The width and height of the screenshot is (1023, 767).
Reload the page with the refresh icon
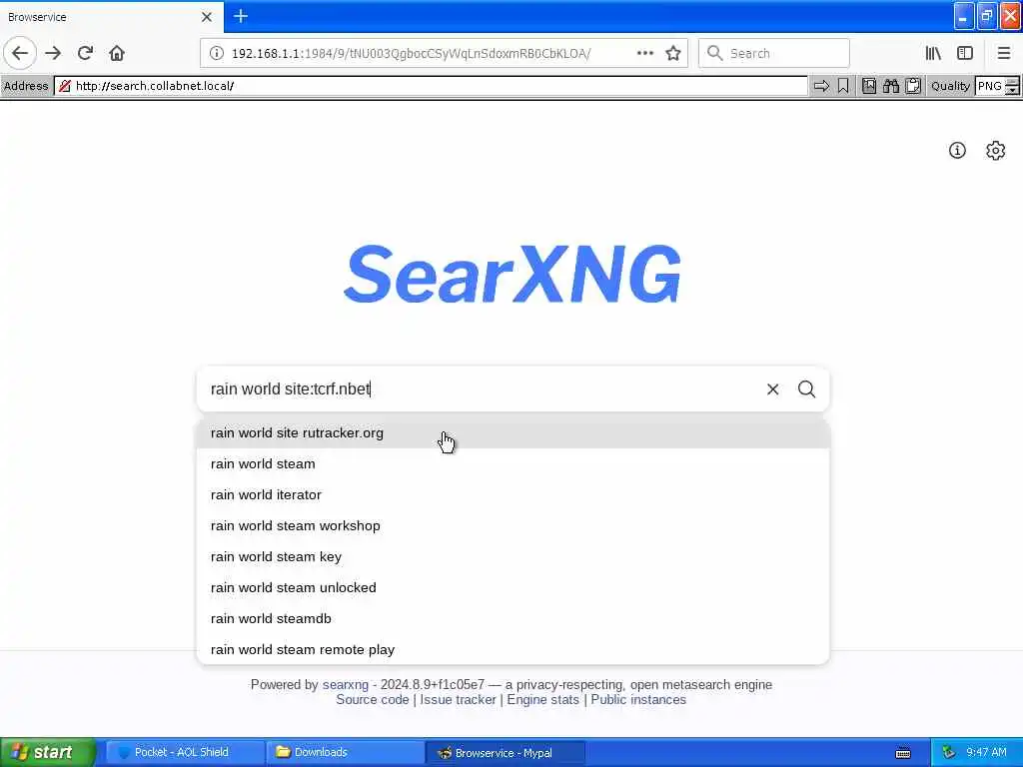coord(85,53)
